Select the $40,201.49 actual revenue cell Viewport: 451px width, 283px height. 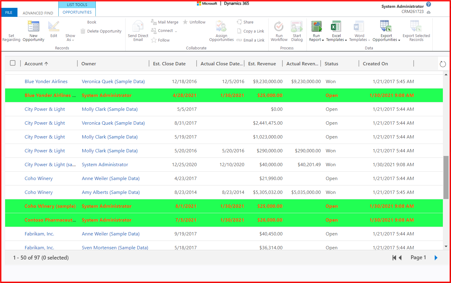point(309,165)
